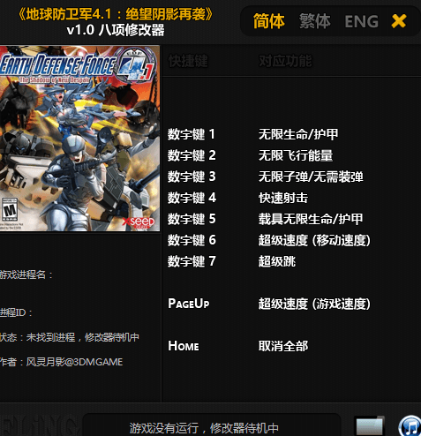
Task: Switch language to ENG
Action: [361, 21]
